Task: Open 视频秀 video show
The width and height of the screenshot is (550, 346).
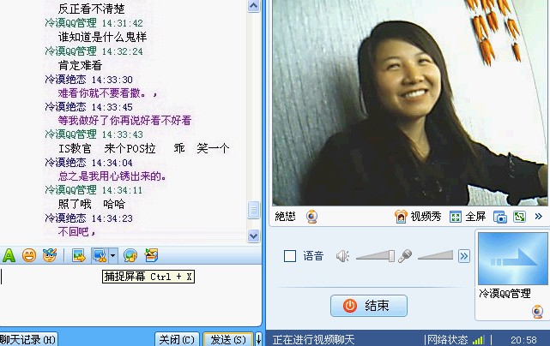Action: coord(417,217)
